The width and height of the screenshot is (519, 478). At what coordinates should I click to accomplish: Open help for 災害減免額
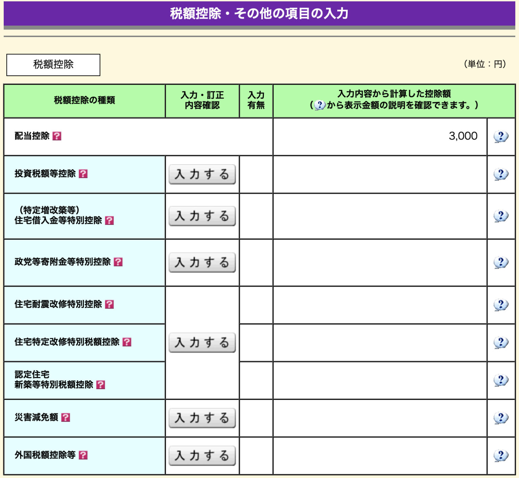coord(66,418)
